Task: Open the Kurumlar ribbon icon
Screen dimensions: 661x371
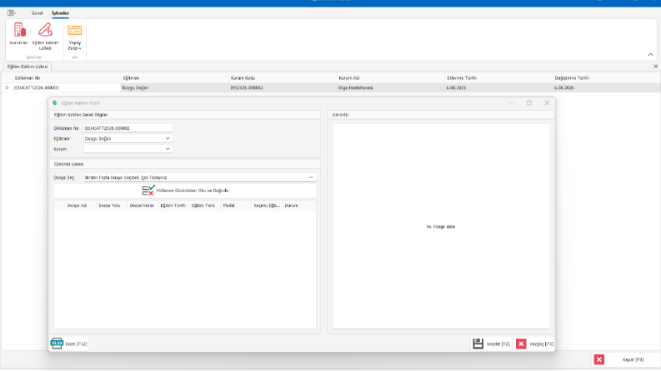Action: pyautogui.click(x=19, y=34)
